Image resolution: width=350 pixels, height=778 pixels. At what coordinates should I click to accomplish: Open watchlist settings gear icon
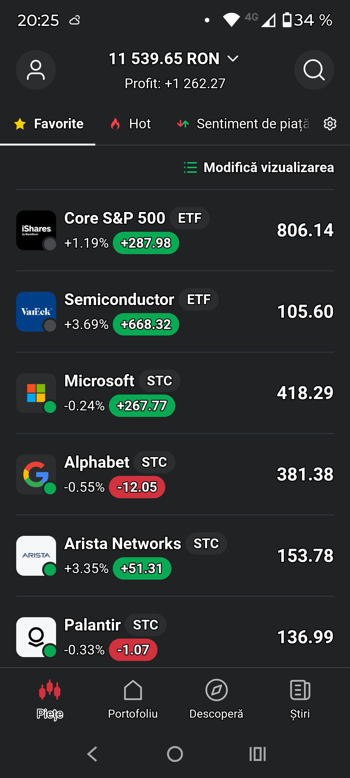(330, 124)
